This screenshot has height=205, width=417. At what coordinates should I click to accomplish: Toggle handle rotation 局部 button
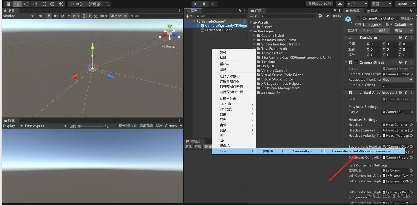(x=94, y=4)
